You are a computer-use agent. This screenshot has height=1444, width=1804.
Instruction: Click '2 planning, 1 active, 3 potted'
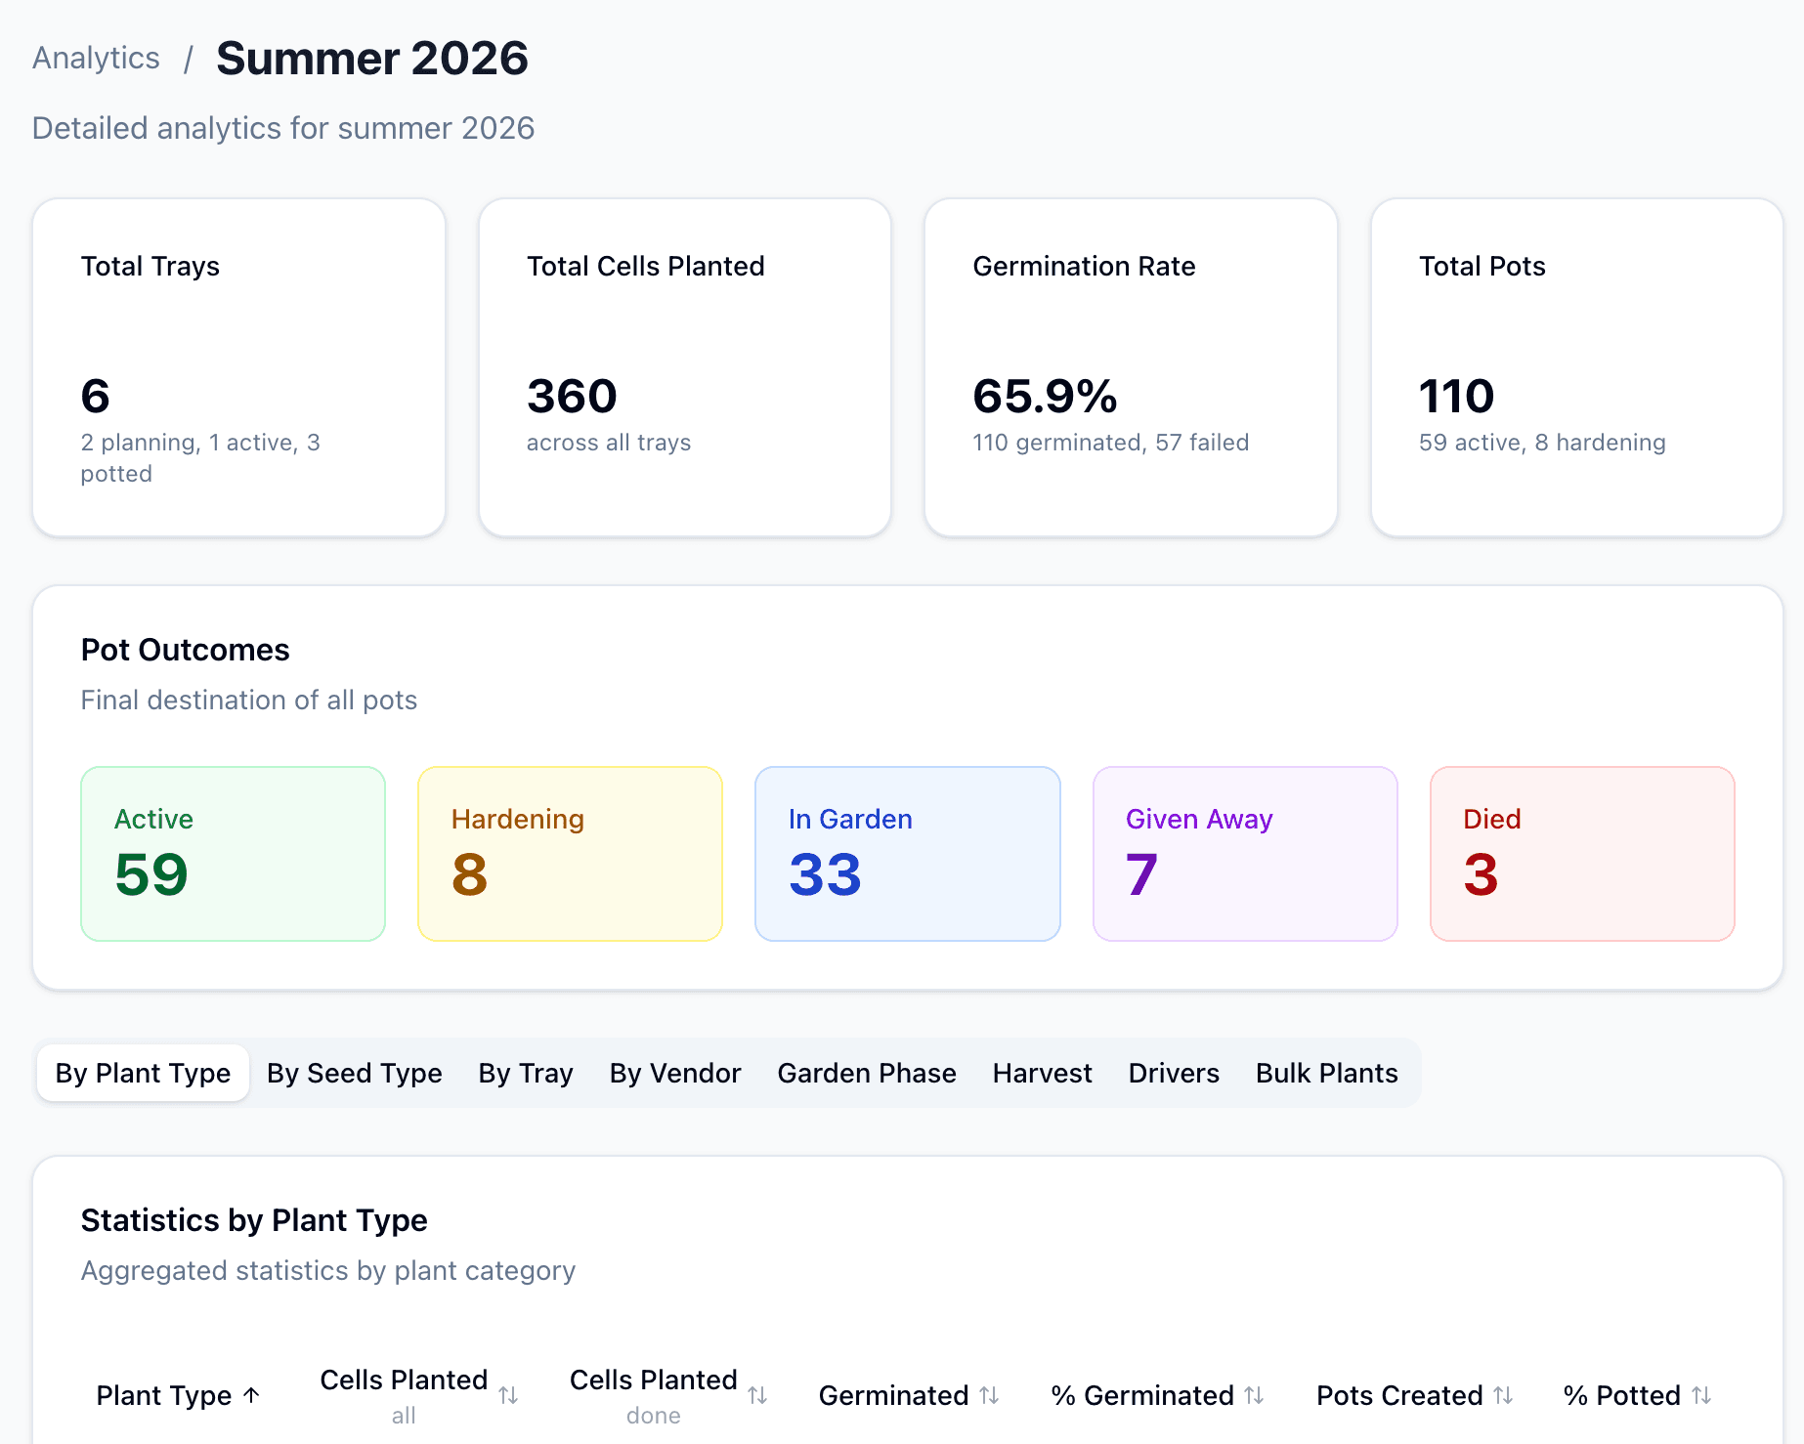click(200, 458)
